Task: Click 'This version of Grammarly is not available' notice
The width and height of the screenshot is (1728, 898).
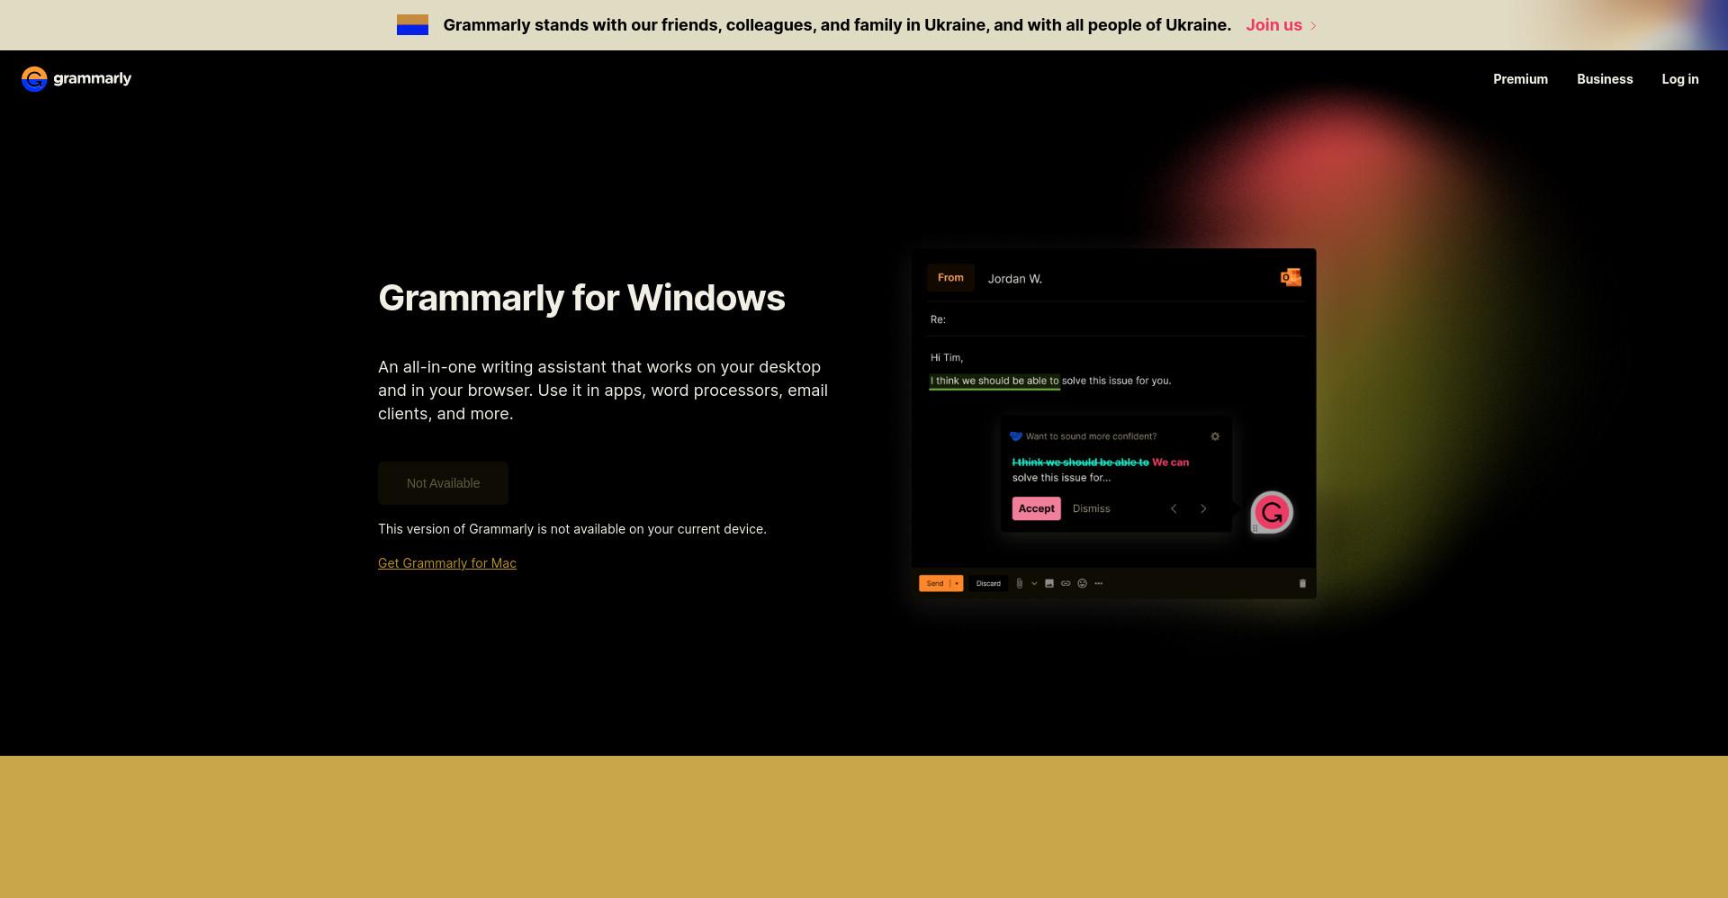Action: [x=572, y=529]
